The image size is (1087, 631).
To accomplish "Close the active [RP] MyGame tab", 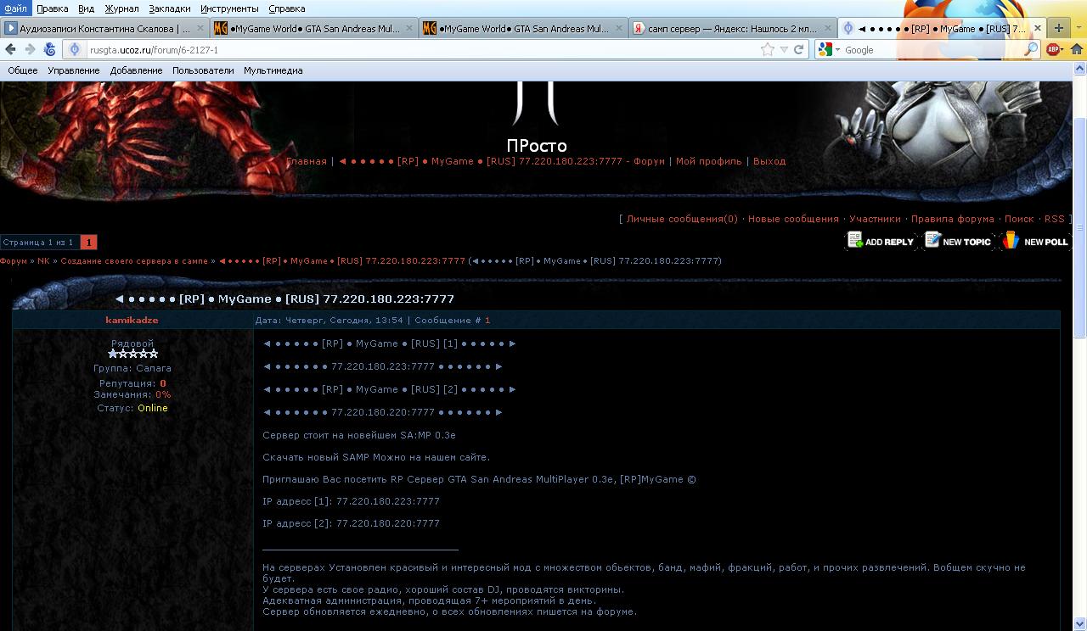I will point(1037,28).
